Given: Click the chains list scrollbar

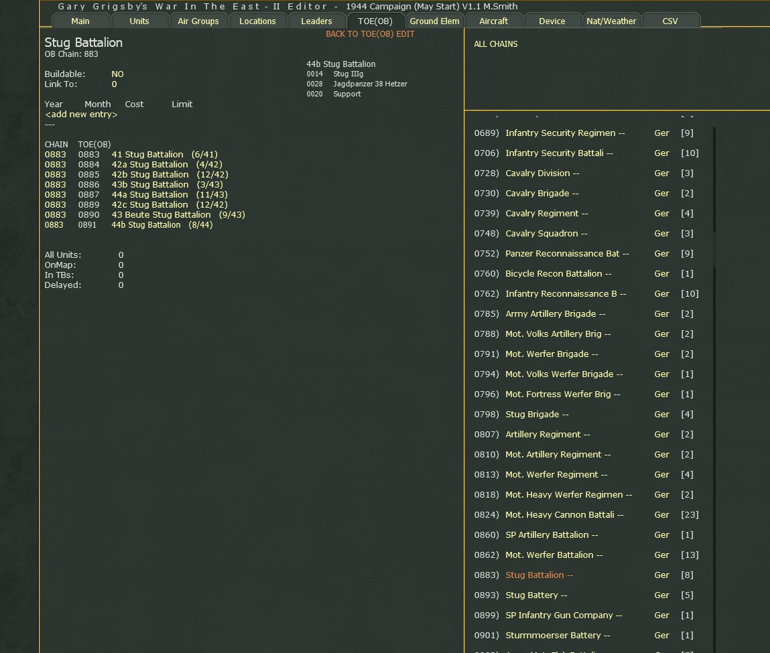Looking at the screenshot, I should (x=714, y=390).
